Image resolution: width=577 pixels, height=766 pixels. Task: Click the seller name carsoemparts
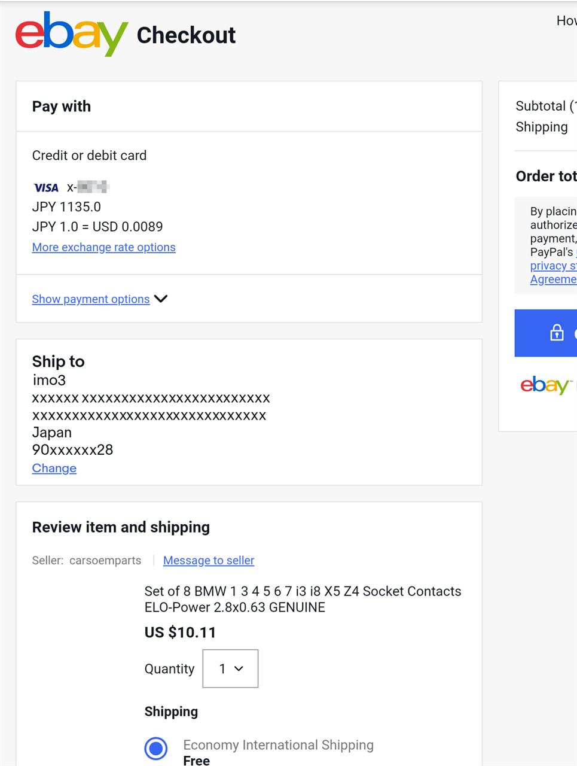point(105,560)
